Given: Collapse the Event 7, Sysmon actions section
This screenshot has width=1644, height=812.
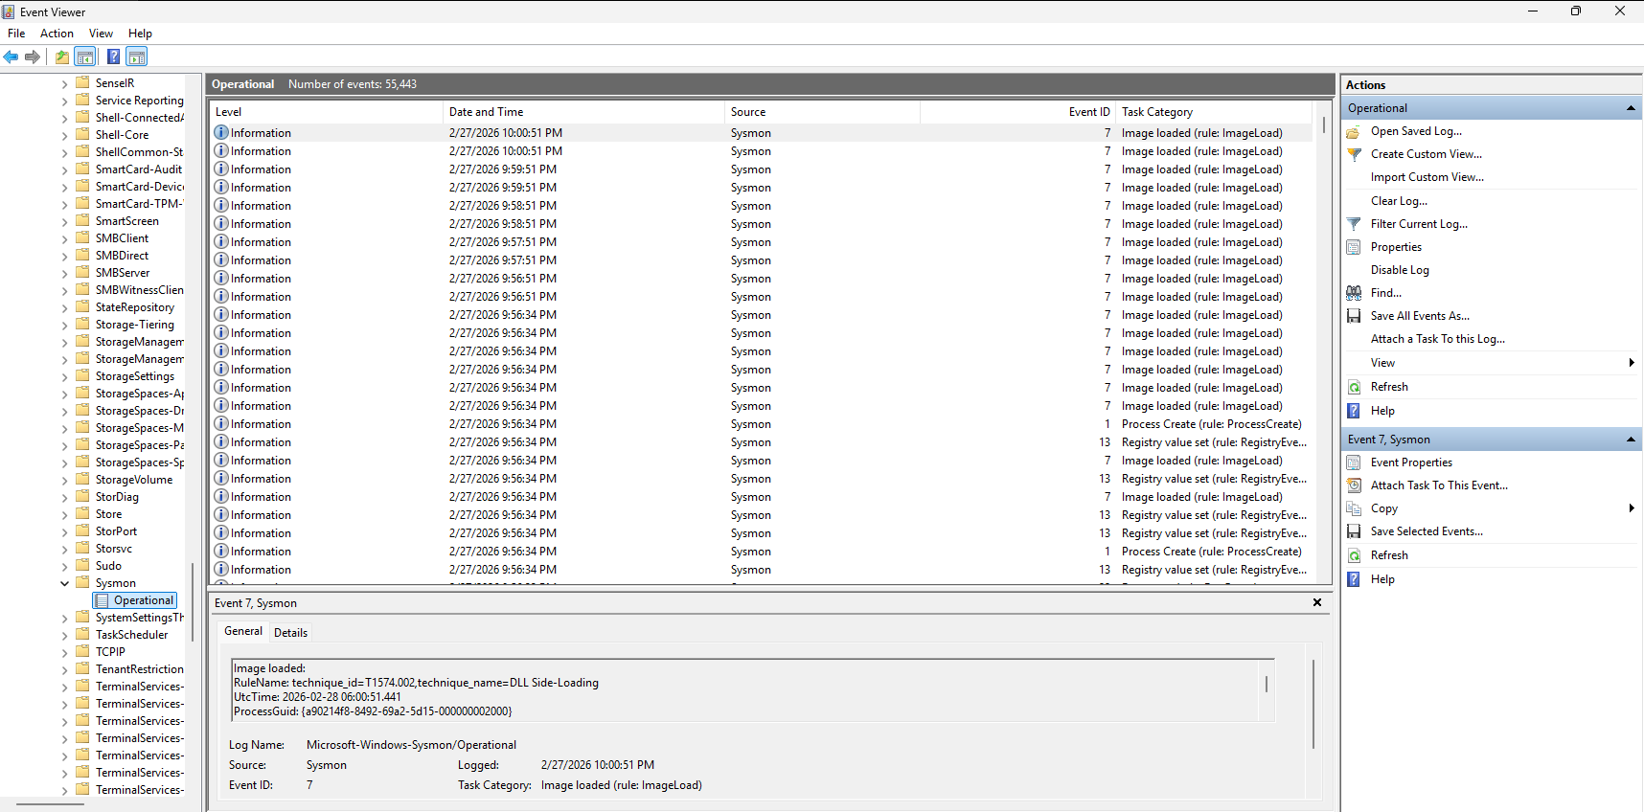Looking at the screenshot, I should point(1631,440).
